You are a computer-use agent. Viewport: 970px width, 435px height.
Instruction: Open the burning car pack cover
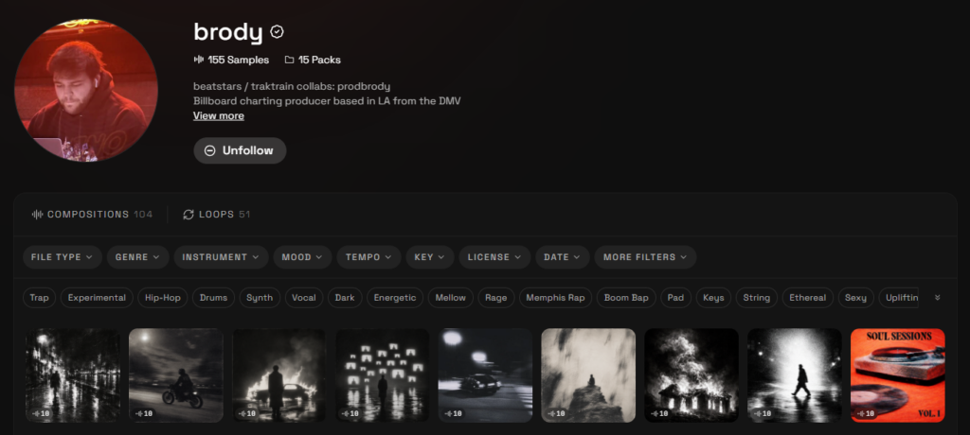[279, 375]
